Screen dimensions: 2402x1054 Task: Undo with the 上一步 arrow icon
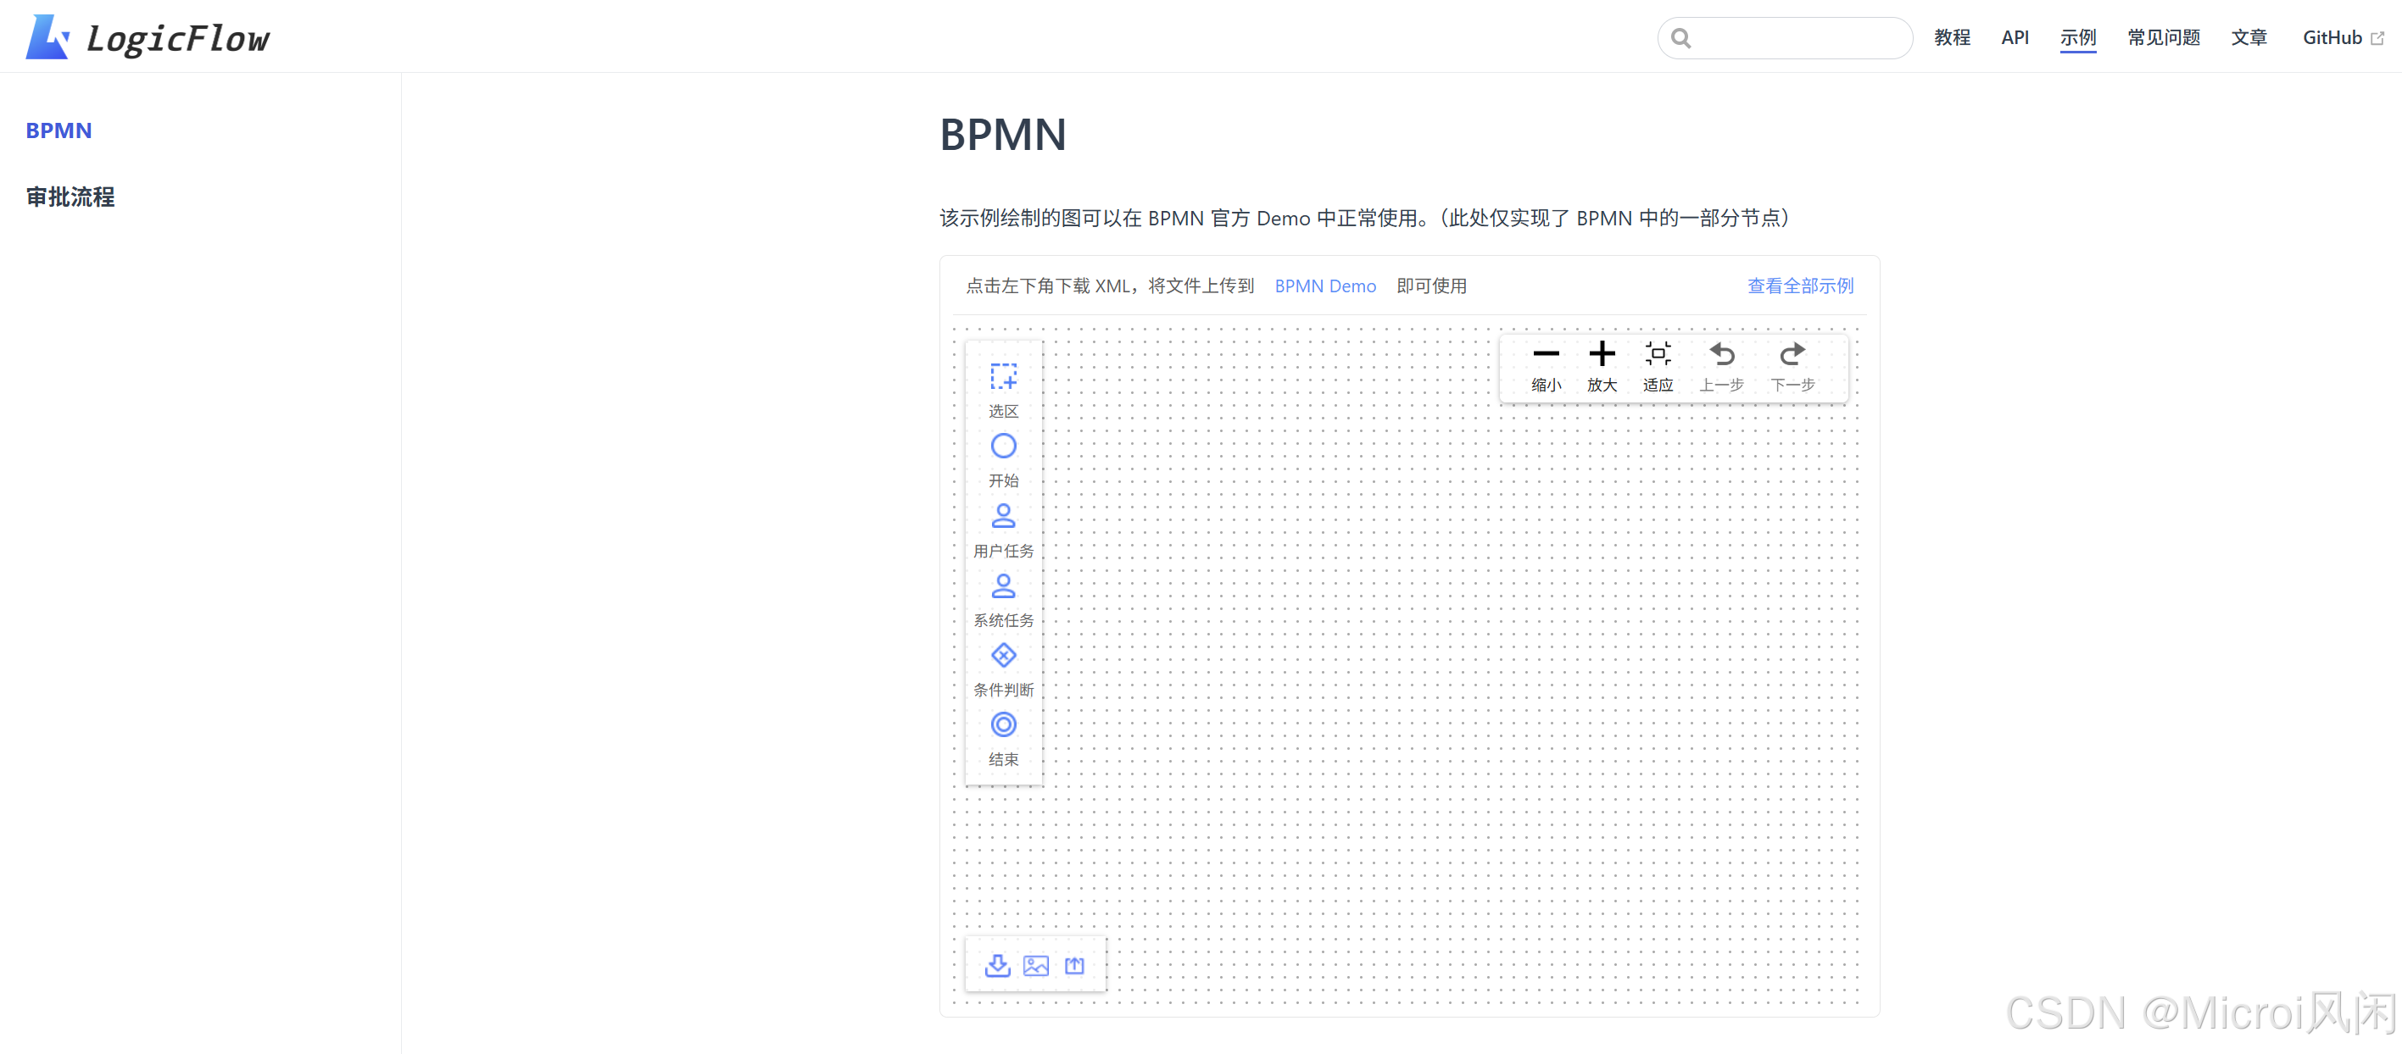point(1722,354)
